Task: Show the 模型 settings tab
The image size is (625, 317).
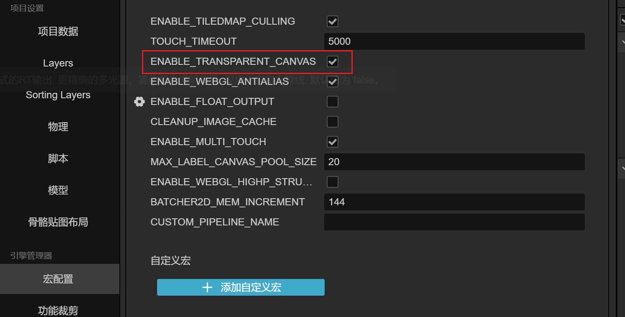Action: (58, 190)
